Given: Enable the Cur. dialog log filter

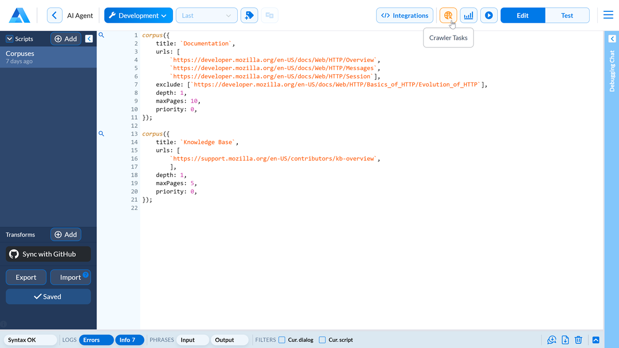Looking at the screenshot, I should click(x=282, y=340).
